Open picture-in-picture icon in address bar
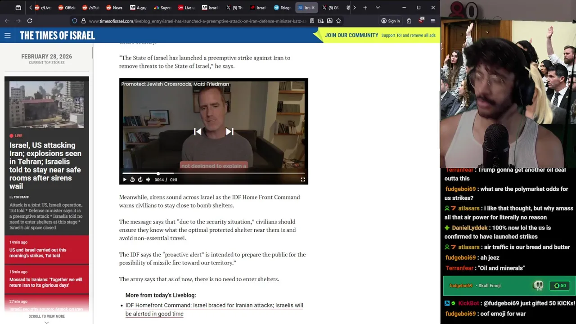The height and width of the screenshot is (324, 576). 321,21
